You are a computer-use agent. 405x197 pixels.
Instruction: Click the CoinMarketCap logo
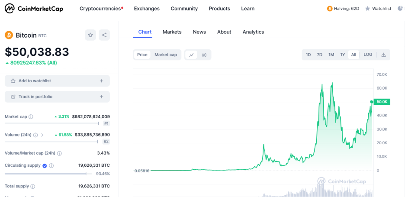34,9
